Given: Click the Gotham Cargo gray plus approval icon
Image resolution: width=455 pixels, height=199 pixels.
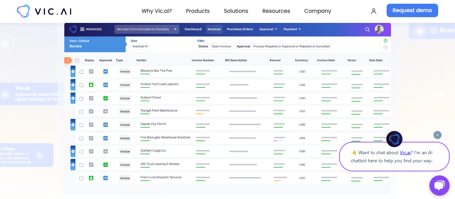Looking at the screenshot, I should pyautogui.click(x=105, y=152).
